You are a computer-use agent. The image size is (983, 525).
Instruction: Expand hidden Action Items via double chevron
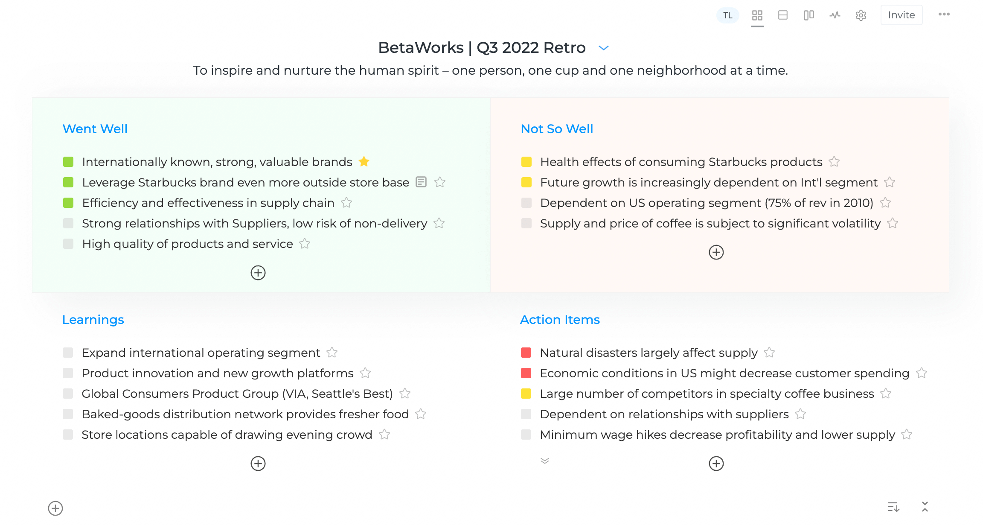pyautogui.click(x=544, y=461)
